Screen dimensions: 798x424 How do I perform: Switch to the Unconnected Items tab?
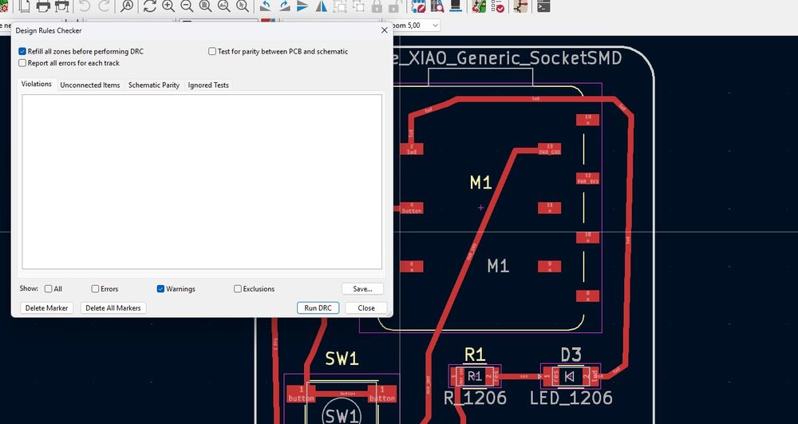[90, 85]
